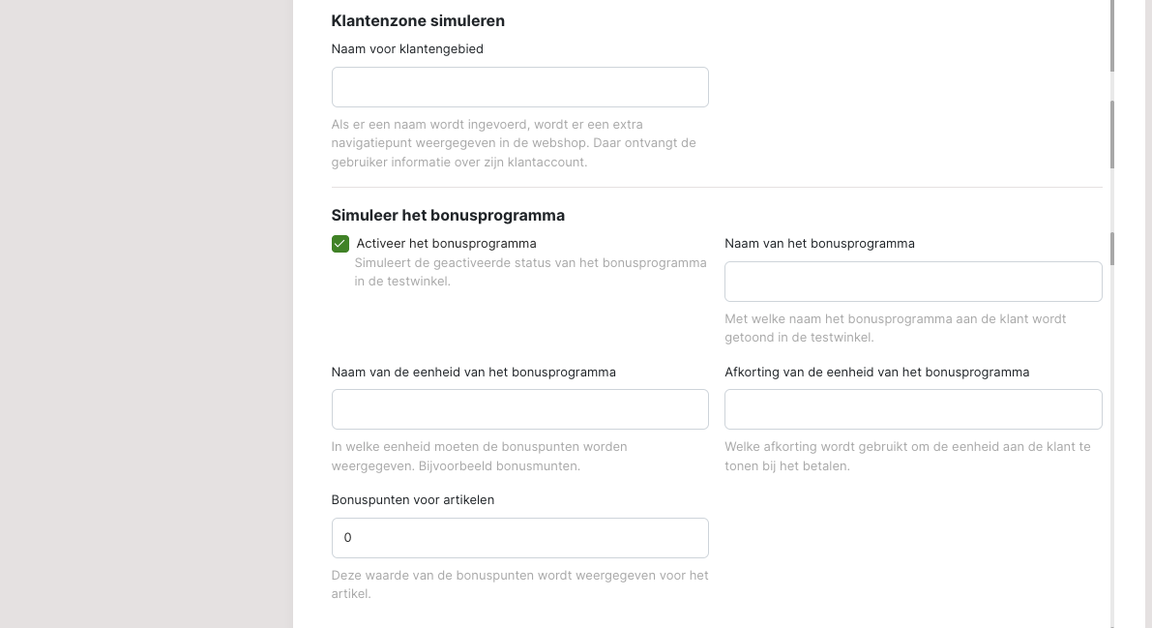The height and width of the screenshot is (628, 1152).
Task: Click the help text starting "Als er een naam"
Action: [514, 143]
